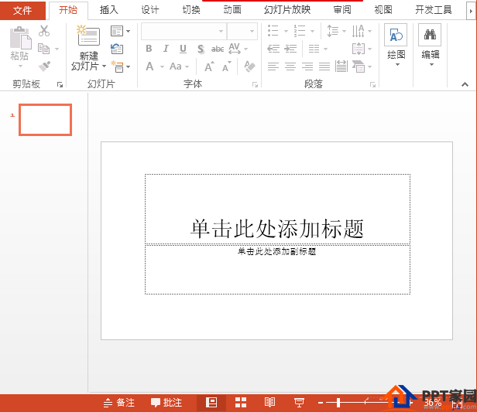
Task: Open Comments from status bar
Action: (166, 403)
